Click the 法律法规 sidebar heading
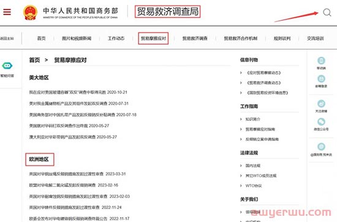The image size is (337, 222). click(249, 153)
